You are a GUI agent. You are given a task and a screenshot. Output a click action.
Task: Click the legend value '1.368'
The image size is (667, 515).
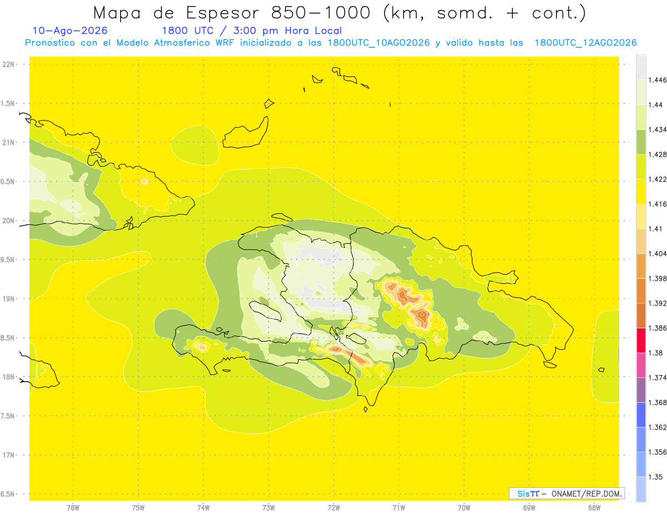[658, 402]
